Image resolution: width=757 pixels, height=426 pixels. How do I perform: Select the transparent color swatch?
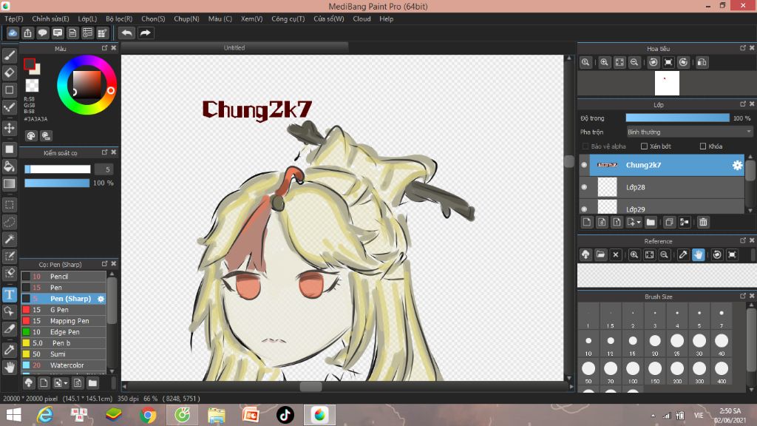click(32, 86)
